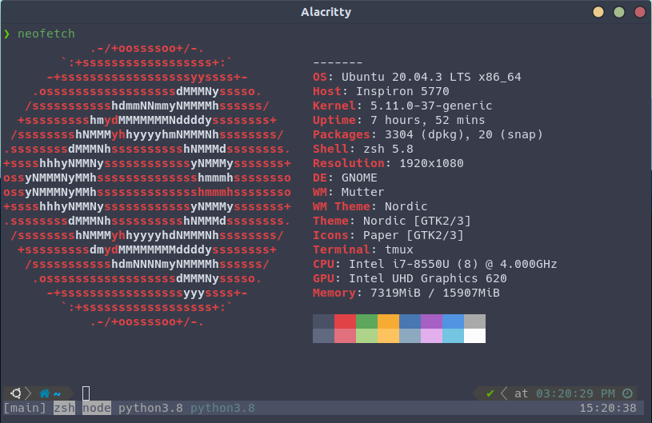
Task: Pick the pink-lilac color block, bottom row
Action: (432, 336)
